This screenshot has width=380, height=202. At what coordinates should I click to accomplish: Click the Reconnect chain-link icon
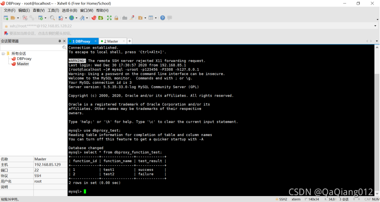[32, 18]
